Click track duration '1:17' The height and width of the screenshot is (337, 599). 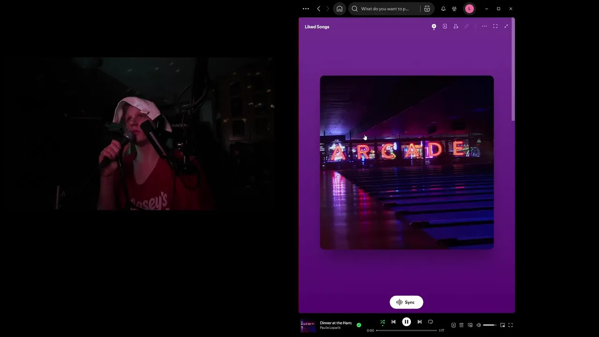441,330
